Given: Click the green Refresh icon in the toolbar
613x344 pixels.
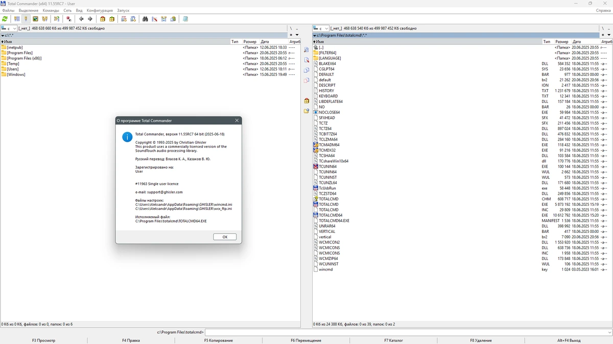Looking at the screenshot, I should pos(5,19).
